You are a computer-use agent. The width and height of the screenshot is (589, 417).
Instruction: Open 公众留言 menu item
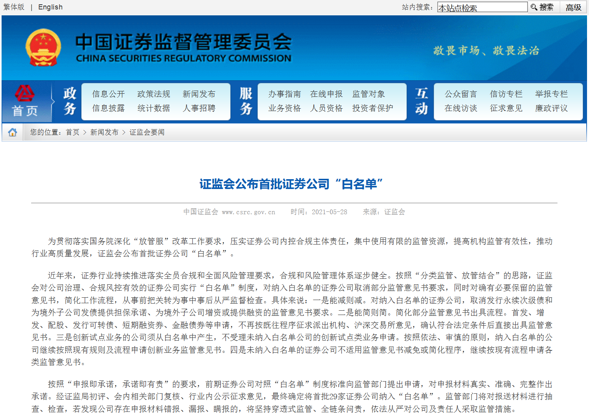click(x=461, y=94)
